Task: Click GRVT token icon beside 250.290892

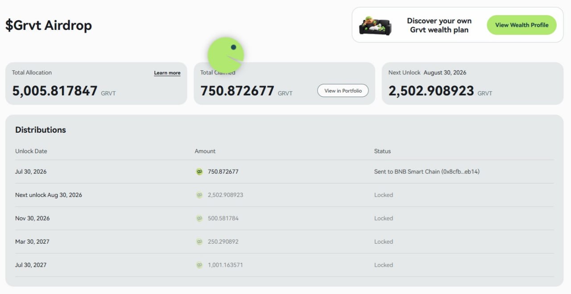Action: click(x=199, y=241)
